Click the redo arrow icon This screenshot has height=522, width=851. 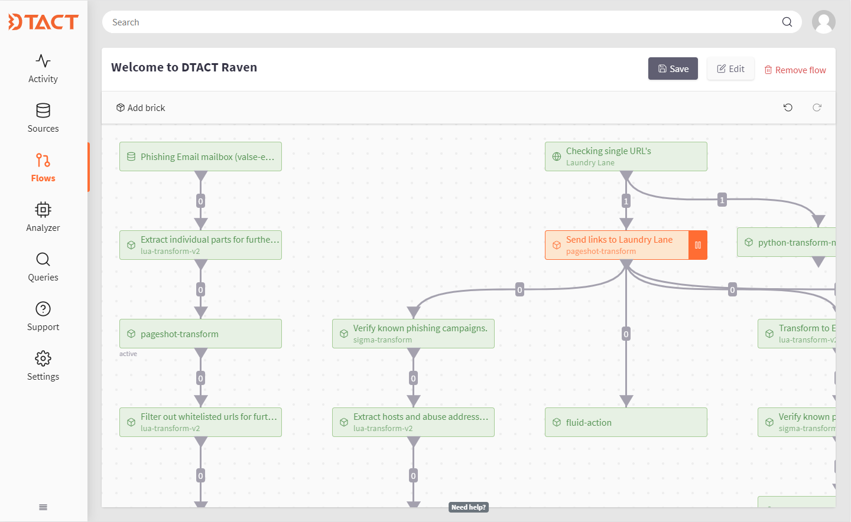coord(817,107)
